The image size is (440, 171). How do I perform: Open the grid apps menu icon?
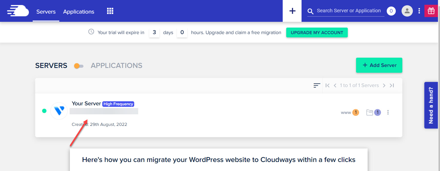pyautogui.click(x=110, y=11)
